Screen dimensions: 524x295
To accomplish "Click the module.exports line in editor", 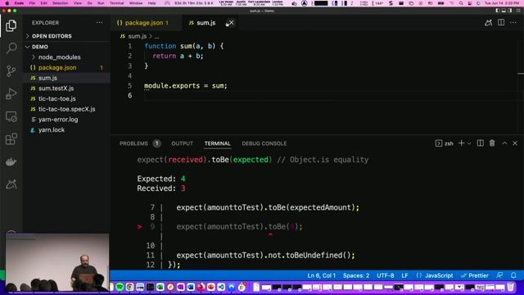I will point(186,86).
